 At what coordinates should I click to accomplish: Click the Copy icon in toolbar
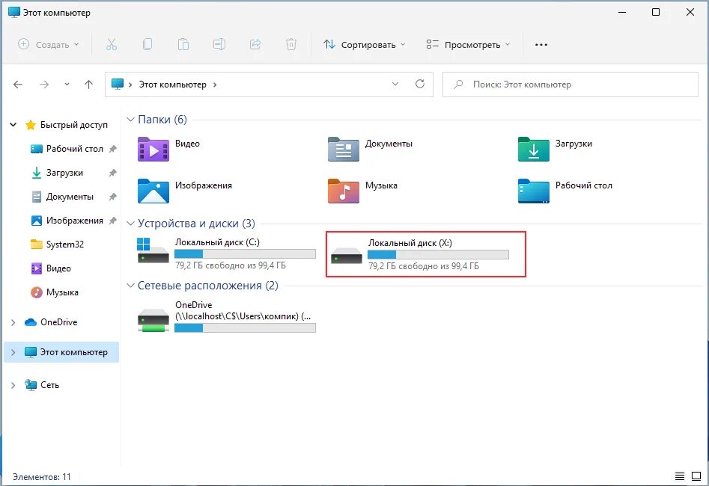(147, 44)
